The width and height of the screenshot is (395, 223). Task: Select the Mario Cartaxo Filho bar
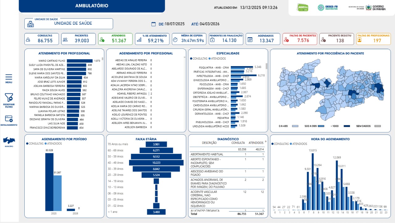click(80, 61)
